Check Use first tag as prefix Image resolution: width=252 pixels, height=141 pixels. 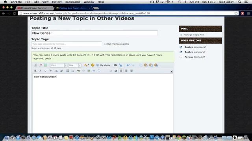[106, 44]
